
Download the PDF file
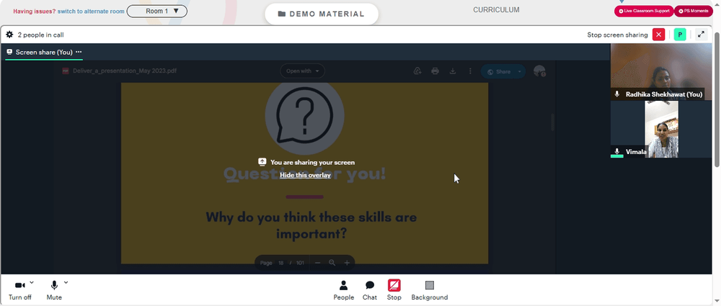[x=453, y=71]
